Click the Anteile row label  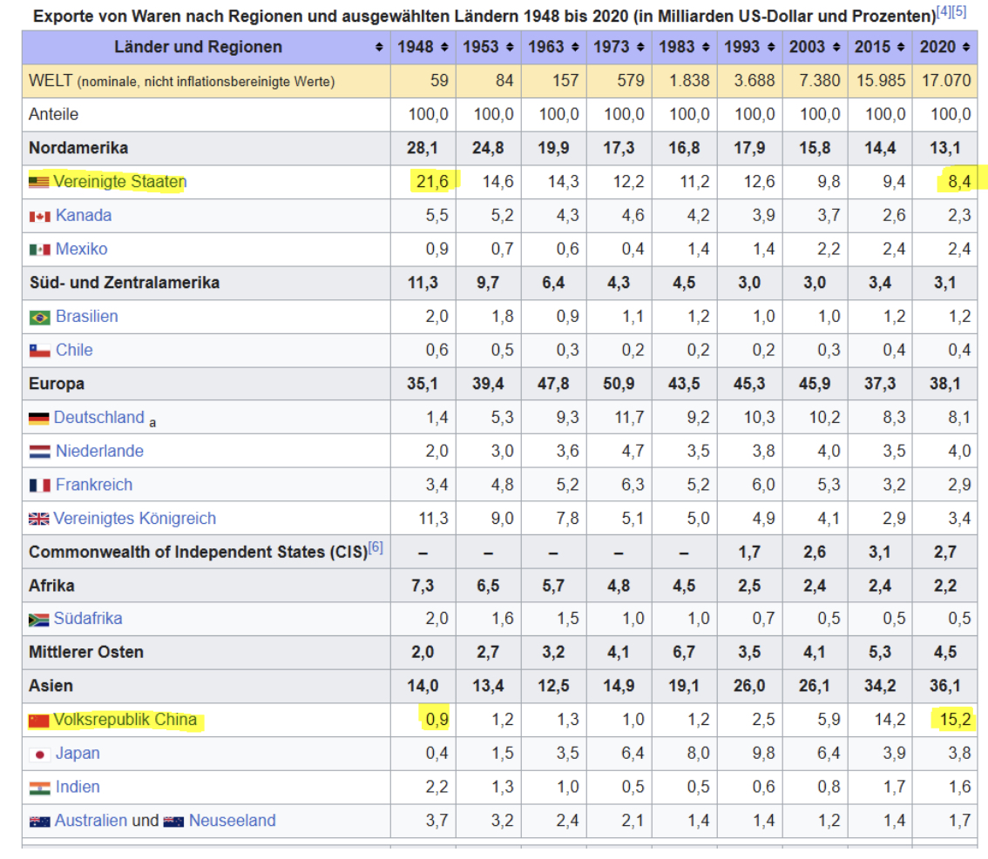[53, 115]
